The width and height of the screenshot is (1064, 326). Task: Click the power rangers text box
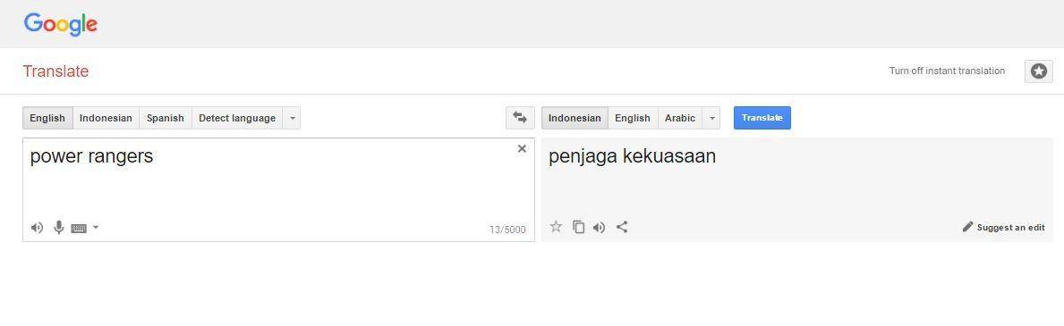coord(278,189)
